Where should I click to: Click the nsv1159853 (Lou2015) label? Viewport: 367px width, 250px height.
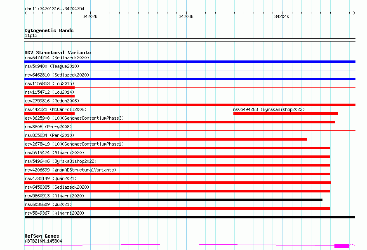point(49,83)
